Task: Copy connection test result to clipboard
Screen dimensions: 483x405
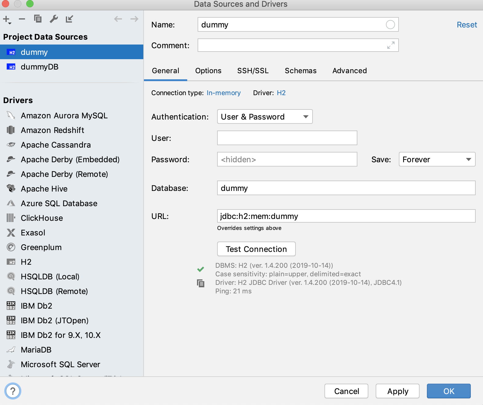Action: pyautogui.click(x=201, y=283)
